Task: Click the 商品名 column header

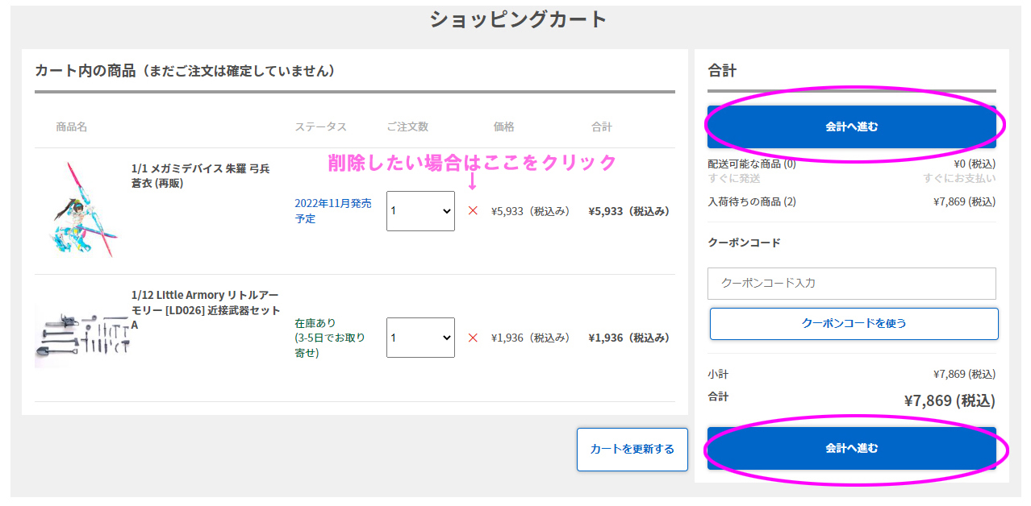Action: pyautogui.click(x=72, y=126)
